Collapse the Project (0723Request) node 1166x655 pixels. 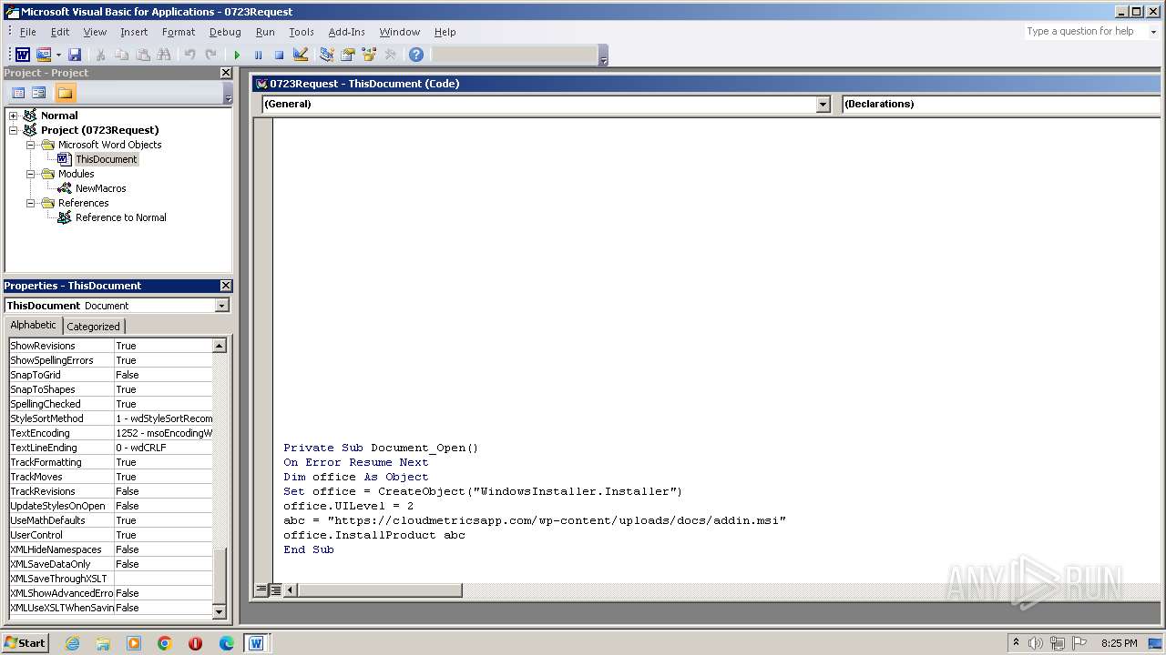(x=13, y=130)
